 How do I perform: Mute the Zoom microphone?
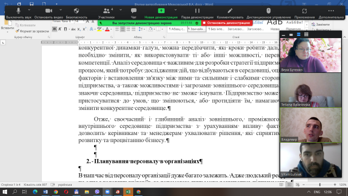18,13
